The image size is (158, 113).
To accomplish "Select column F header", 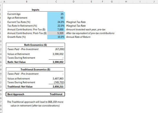I will [103, 1].
